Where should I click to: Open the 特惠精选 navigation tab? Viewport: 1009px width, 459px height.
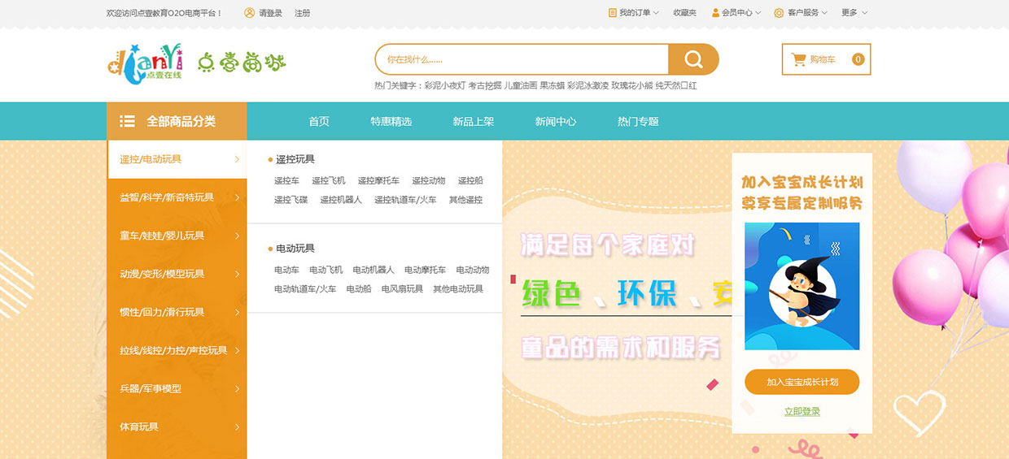(391, 122)
